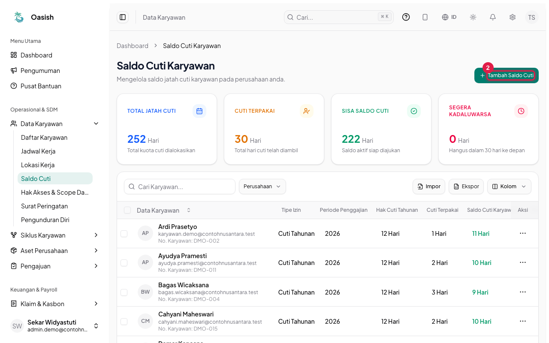
Task: Open Sekar Widyastuti account switcher
Action: pyautogui.click(x=55, y=326)
